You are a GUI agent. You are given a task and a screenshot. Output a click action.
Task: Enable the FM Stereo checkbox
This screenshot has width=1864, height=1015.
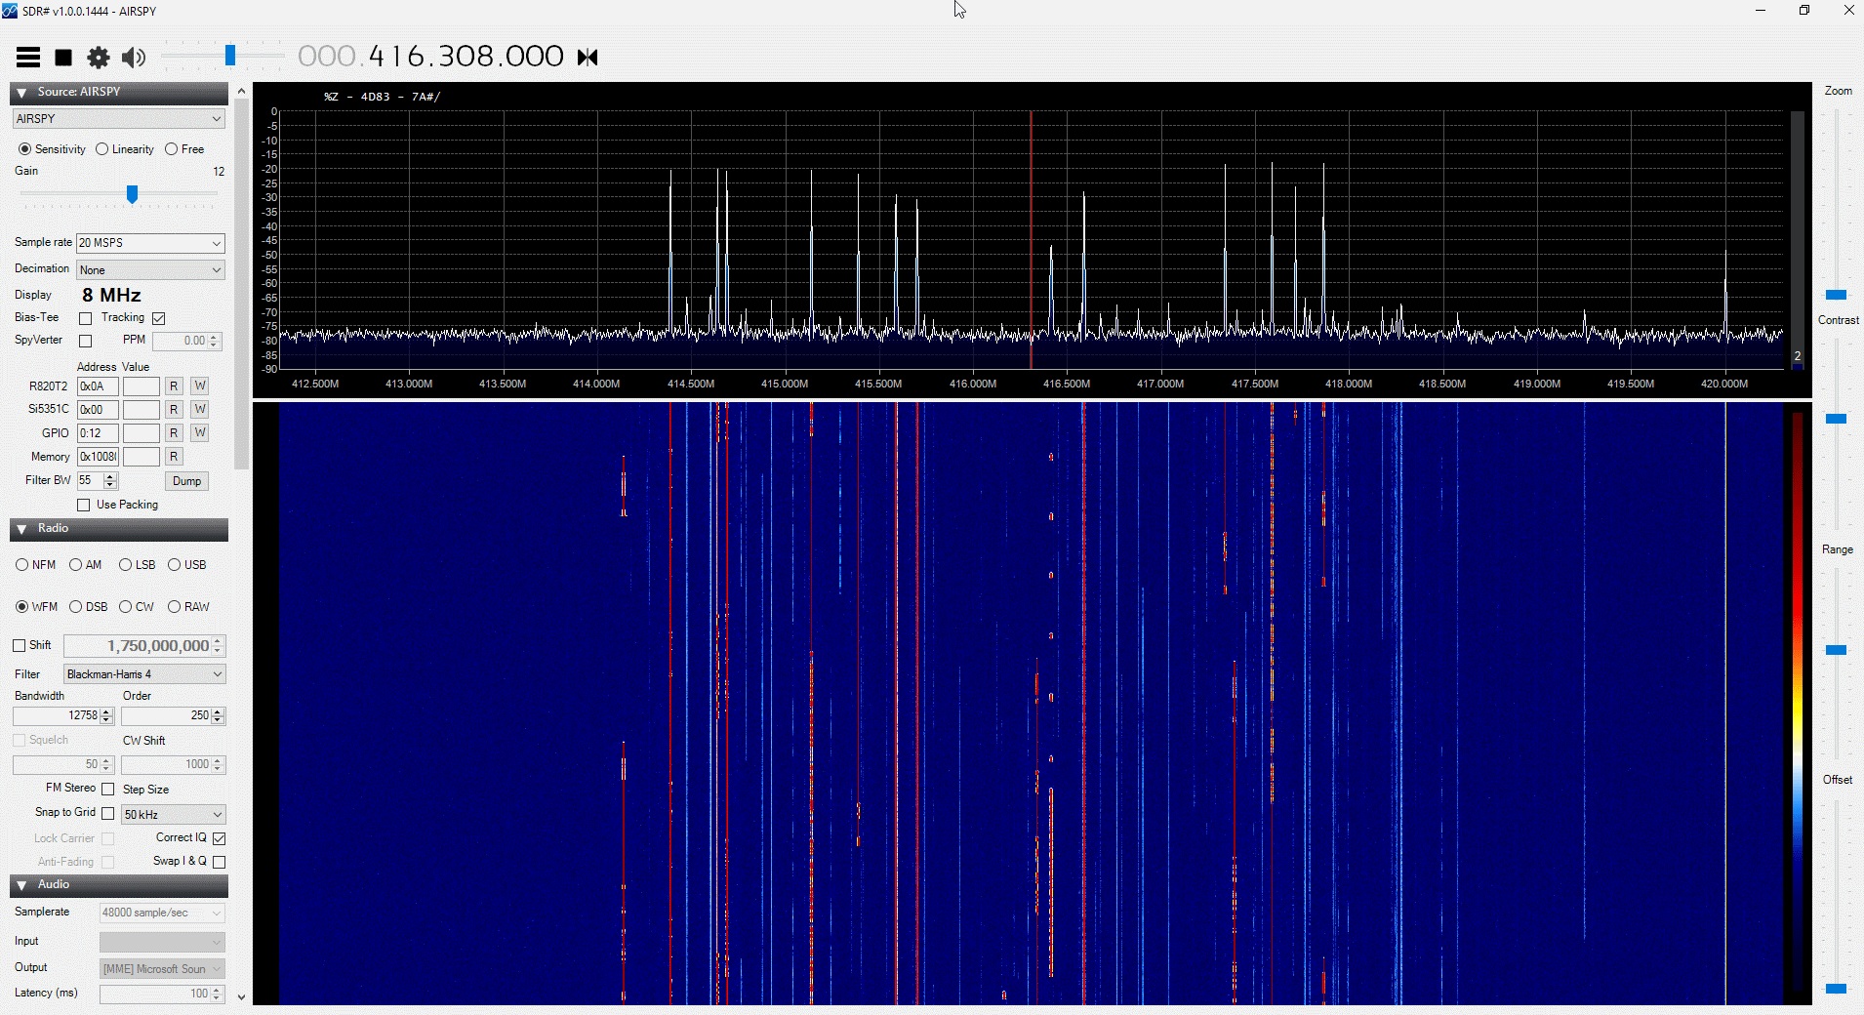[x=106, y=789]
